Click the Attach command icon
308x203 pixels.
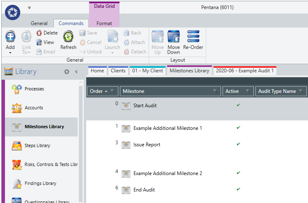[126, 42]
